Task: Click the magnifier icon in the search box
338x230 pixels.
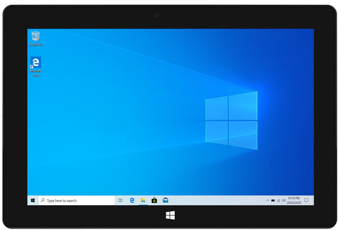Action: point(43,200)
